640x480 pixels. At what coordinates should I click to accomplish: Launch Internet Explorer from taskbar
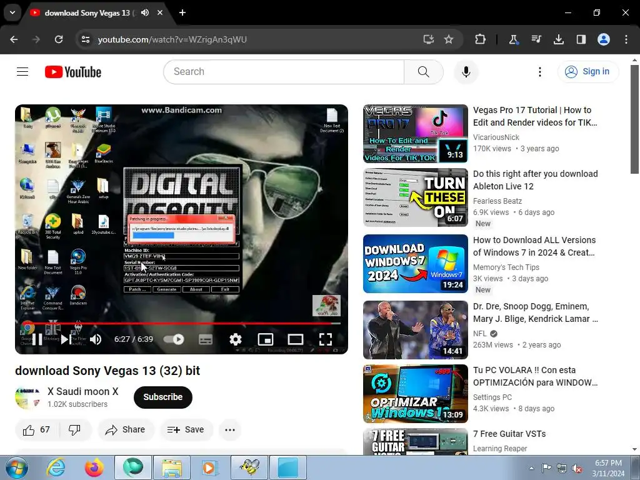coord(56,467)
